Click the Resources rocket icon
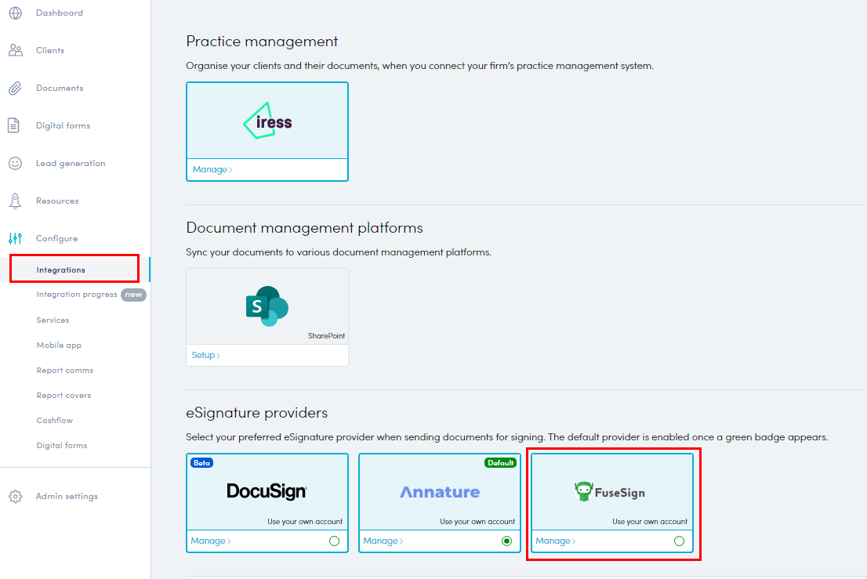Screen dimensions: 867x579 [15, 201]
